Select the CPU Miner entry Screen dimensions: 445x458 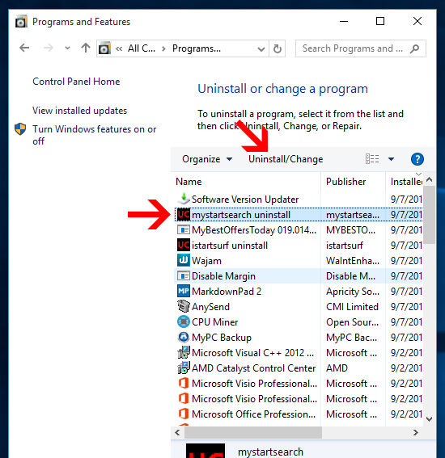299,321
